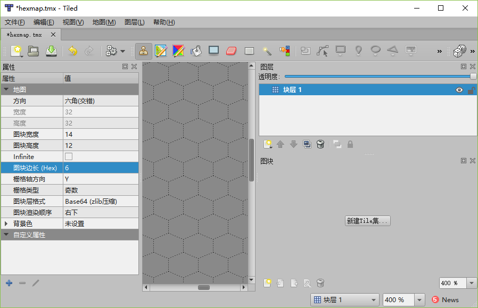Expand the hidden tools overflow chevron

tap(440, 51)
